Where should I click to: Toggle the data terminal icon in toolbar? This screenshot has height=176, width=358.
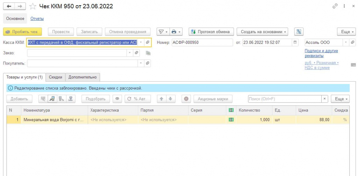(52, 99)
